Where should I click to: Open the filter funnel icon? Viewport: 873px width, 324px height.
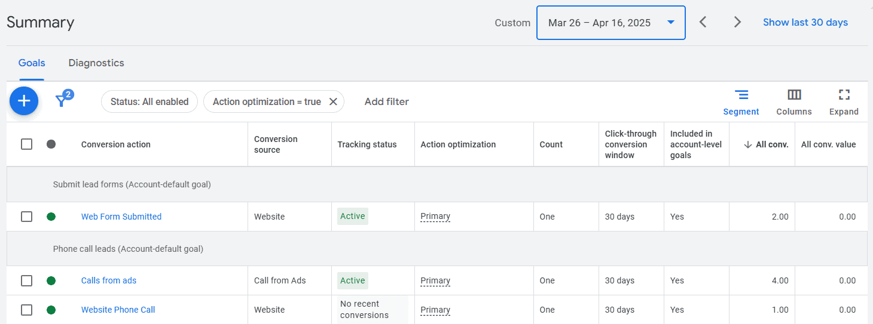(x=61, y=101)
